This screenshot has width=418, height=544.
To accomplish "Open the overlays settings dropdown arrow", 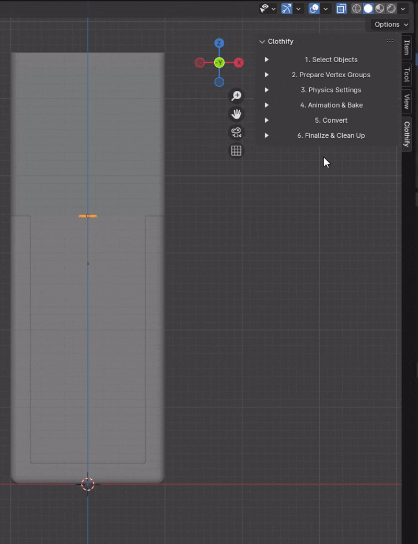I will 326,9.
